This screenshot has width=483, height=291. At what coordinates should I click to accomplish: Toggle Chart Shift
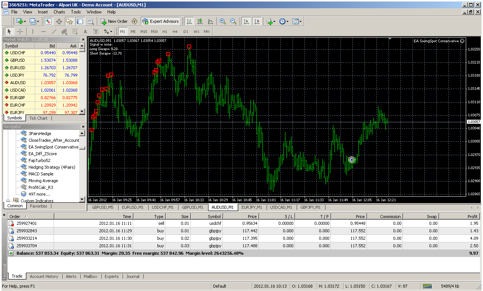pos(256,21)
